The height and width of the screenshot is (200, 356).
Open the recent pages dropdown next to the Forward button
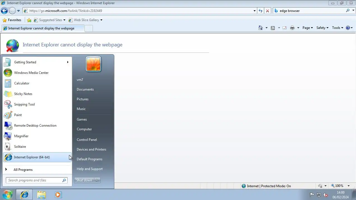18,11
